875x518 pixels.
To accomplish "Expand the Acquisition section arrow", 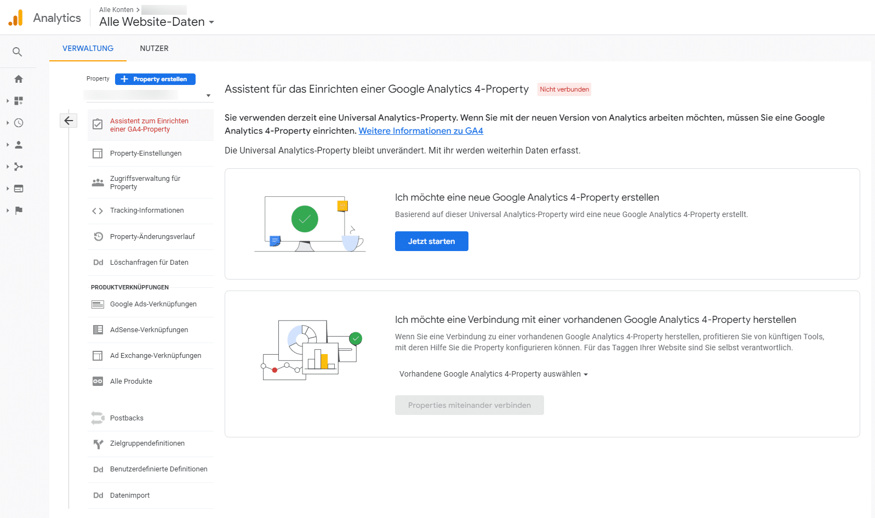I will point(8,167).
